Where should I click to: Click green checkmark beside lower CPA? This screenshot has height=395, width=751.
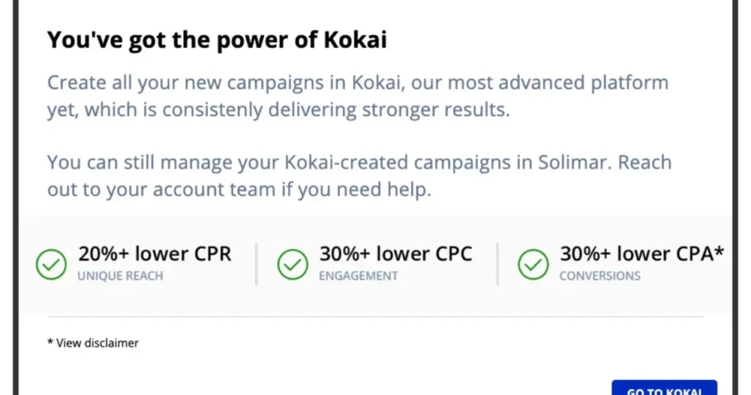(x=533, y=265)
